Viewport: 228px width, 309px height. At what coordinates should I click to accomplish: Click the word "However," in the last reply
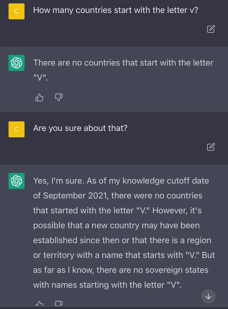click(170, 211)
